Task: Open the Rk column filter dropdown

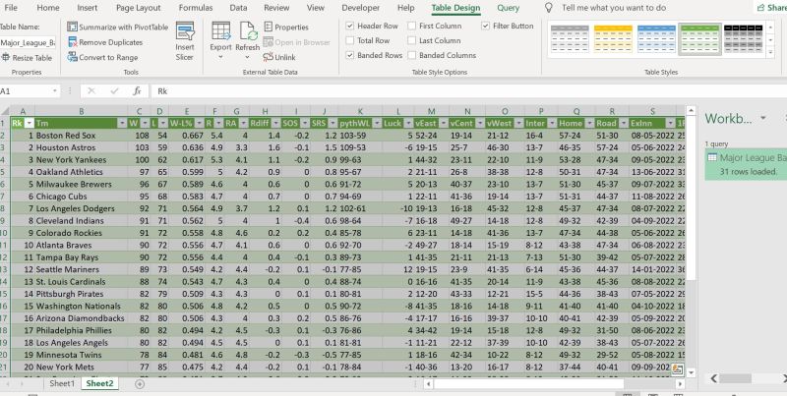Action: tap(30, 123)
